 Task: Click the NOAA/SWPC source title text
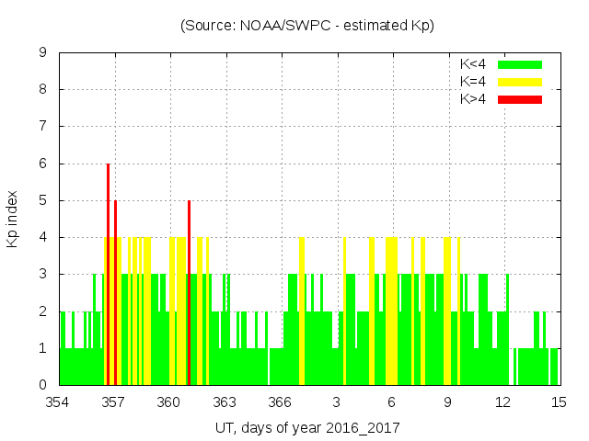tap(307, 26)
